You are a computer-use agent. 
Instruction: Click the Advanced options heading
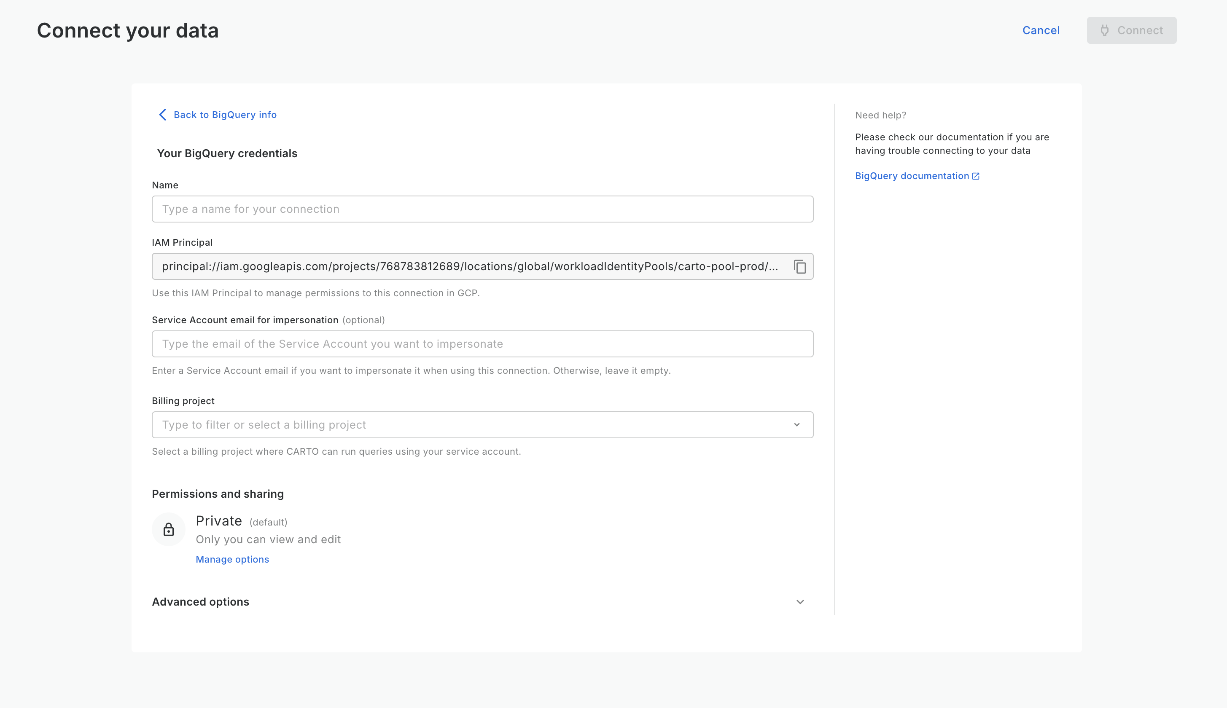tap(200, 602)
